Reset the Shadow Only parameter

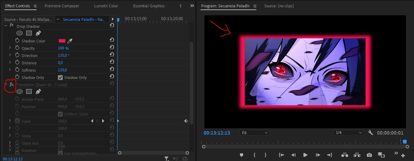[x=112, y=76]
